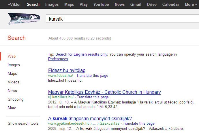Switch to News results in sidebar
The height and width of the screenshot is (135, 199).
coord(12,91)
